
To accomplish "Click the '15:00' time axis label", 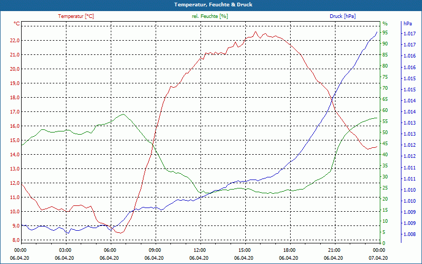I will (x=244, y=250).
